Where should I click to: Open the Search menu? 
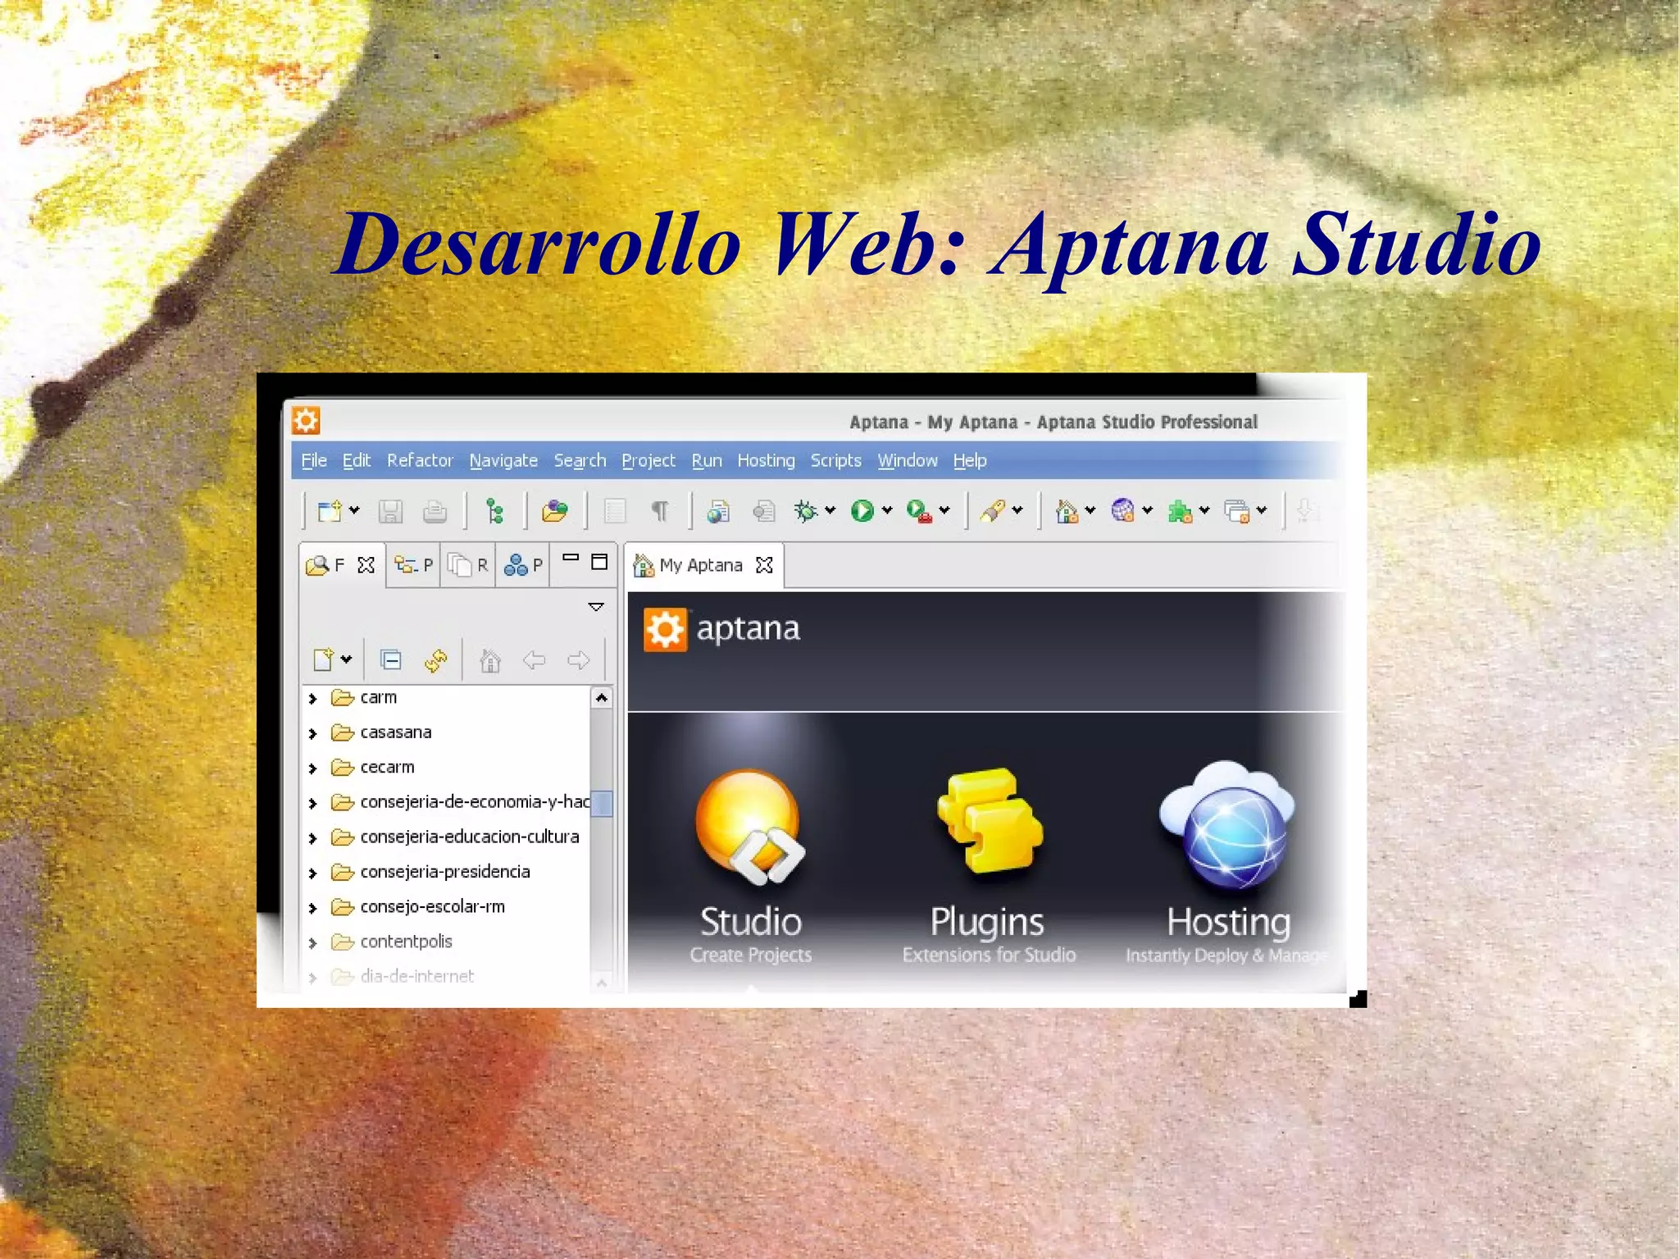coord(580,461)
